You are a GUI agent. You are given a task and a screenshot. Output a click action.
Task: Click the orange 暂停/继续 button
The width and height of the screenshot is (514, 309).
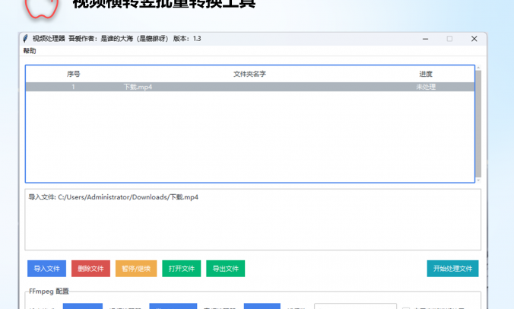[x=136, y=269]
